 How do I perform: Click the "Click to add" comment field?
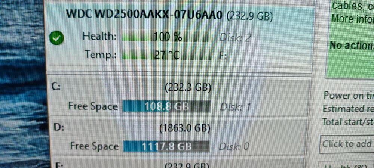[x=346, y=144]
